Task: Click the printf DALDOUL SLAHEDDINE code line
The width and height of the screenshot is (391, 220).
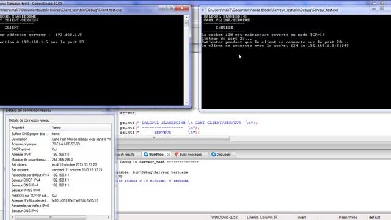Action: pyautogui.click(x=189, y=123)
